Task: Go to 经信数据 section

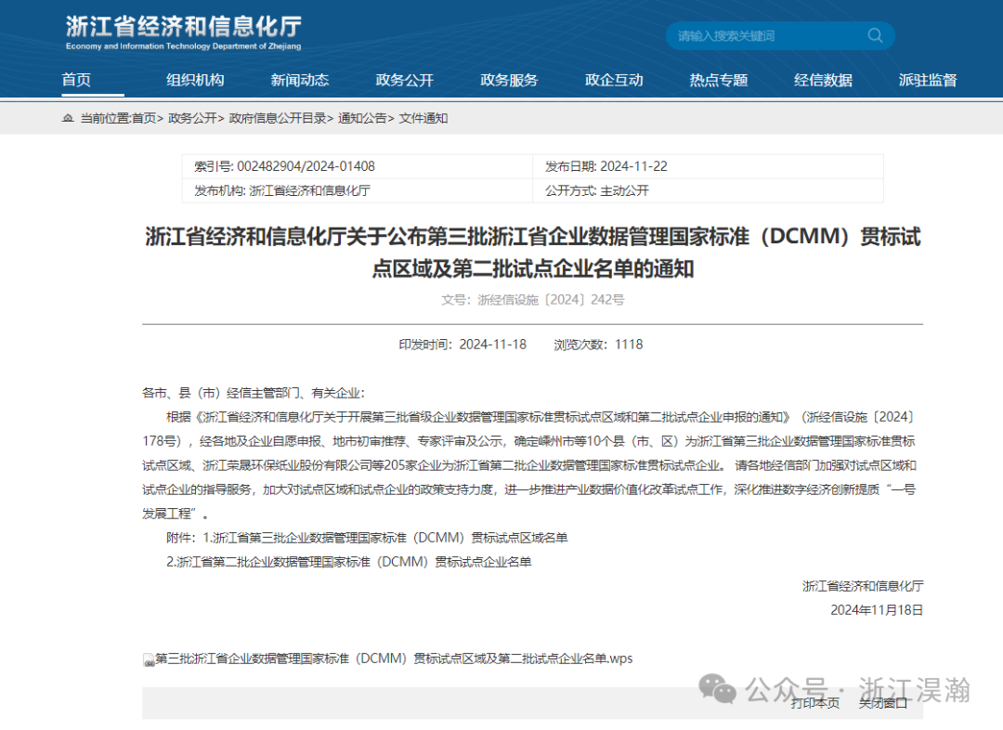Action: point(823,80)
